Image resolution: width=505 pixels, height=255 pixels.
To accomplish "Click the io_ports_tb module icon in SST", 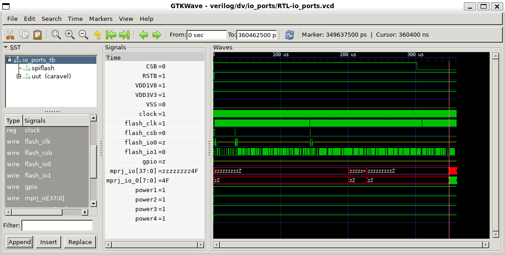I will [x=17, y=60].
